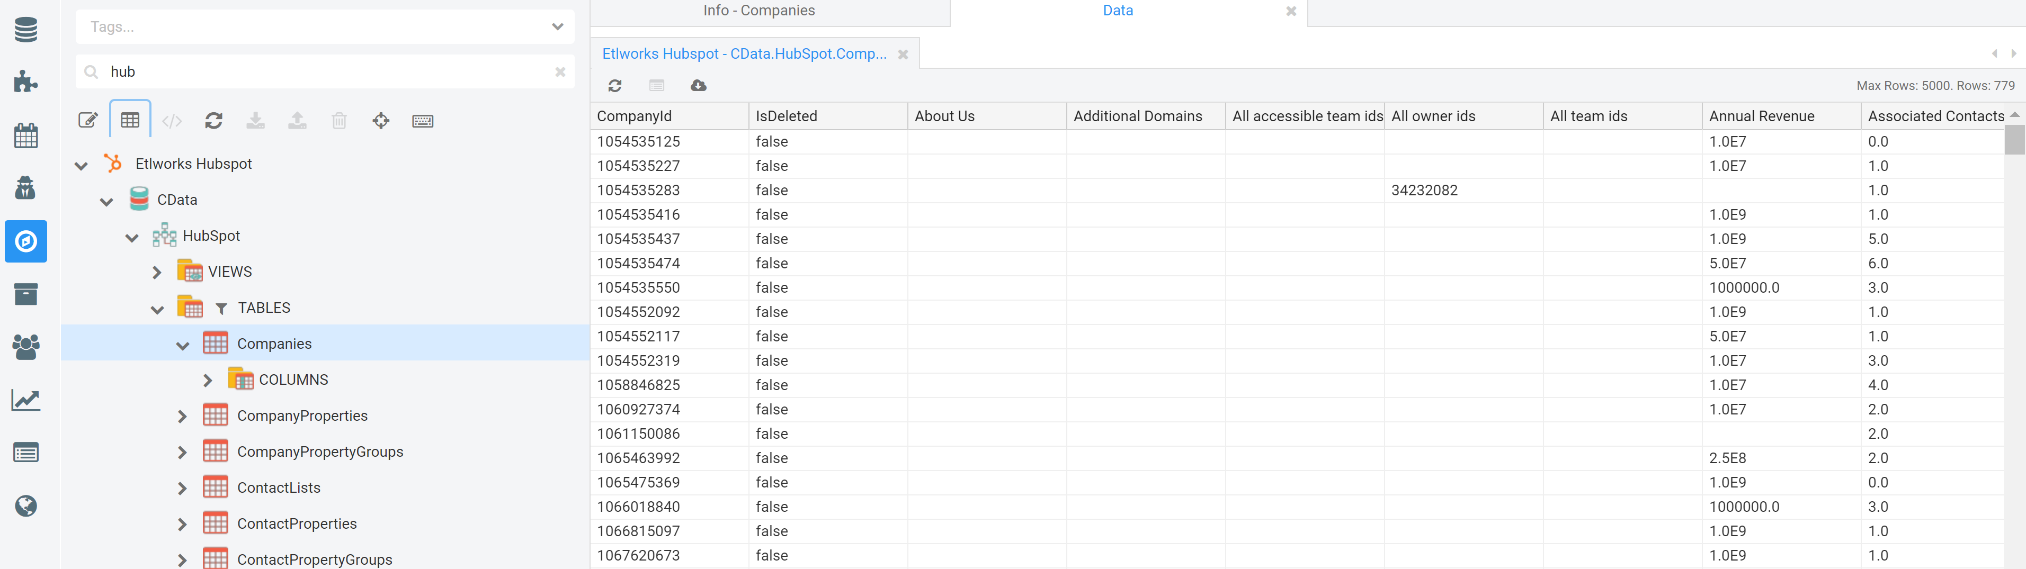Open the statistics chart sidebar icon
Image resolution: width=2026 pixels, height=569 pixels.
tap(26, 400)
